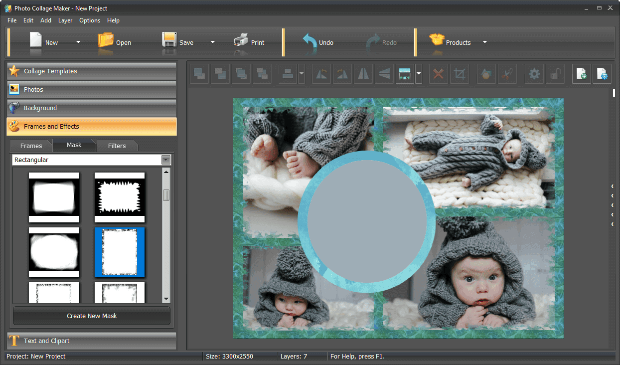Add a new page to the project
The height and width of the screenshot is (365, 620).
(x=581, y=74)
